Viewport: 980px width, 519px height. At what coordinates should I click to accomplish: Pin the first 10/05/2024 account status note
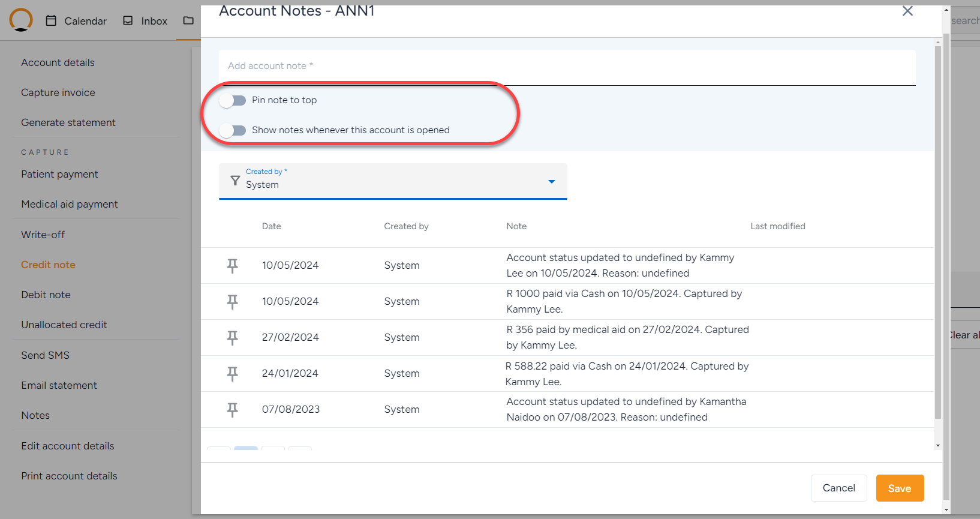pyautogui.click(x=232, y=266)
